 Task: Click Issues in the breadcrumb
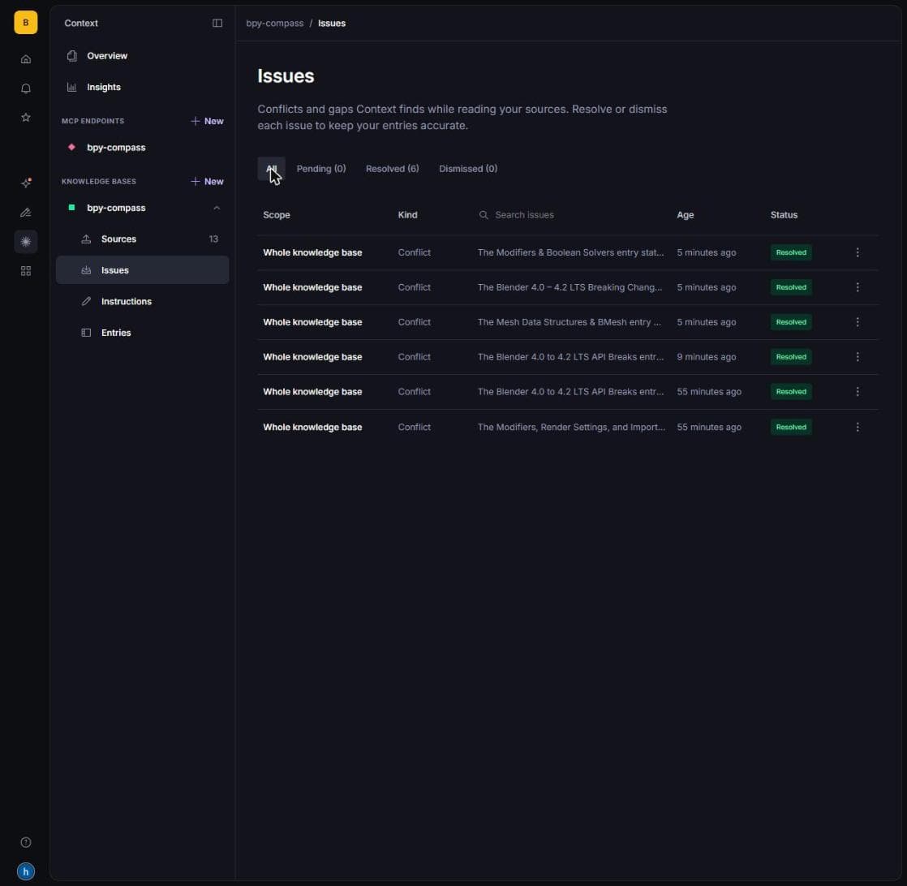pos(332,24)
